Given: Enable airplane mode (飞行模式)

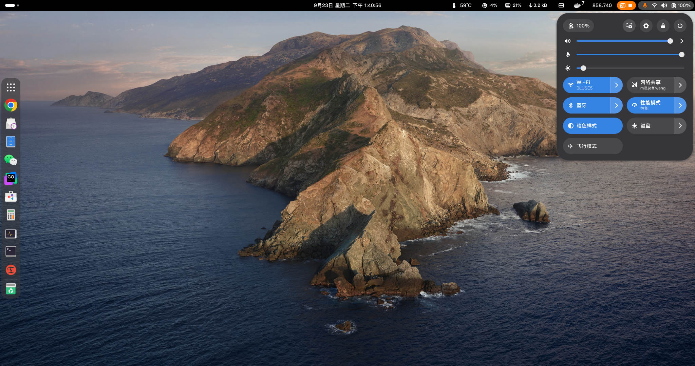Looking at the screenshot, I should [x=593, y=146].
